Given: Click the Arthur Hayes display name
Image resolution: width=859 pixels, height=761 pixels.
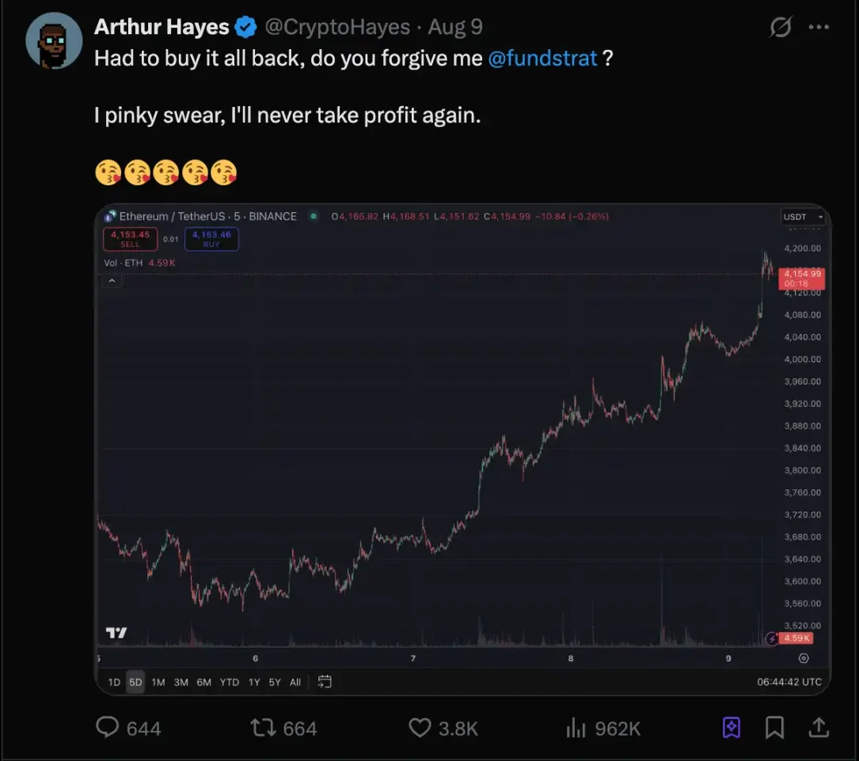Looking at the screenshot, I should pos(162,27).
